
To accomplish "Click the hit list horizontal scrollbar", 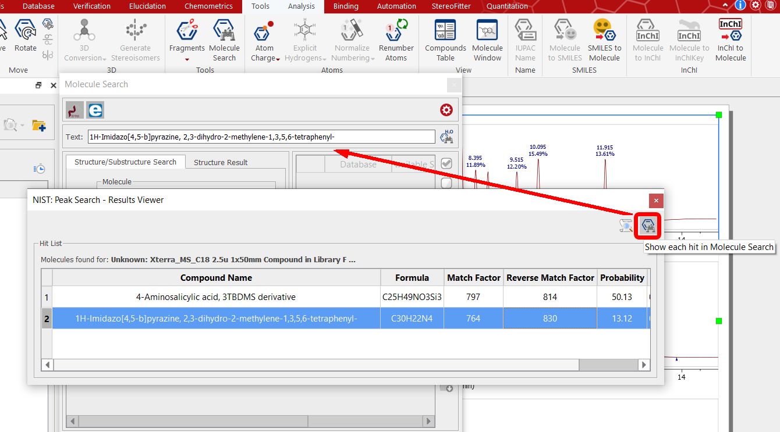I will point(346,365).
